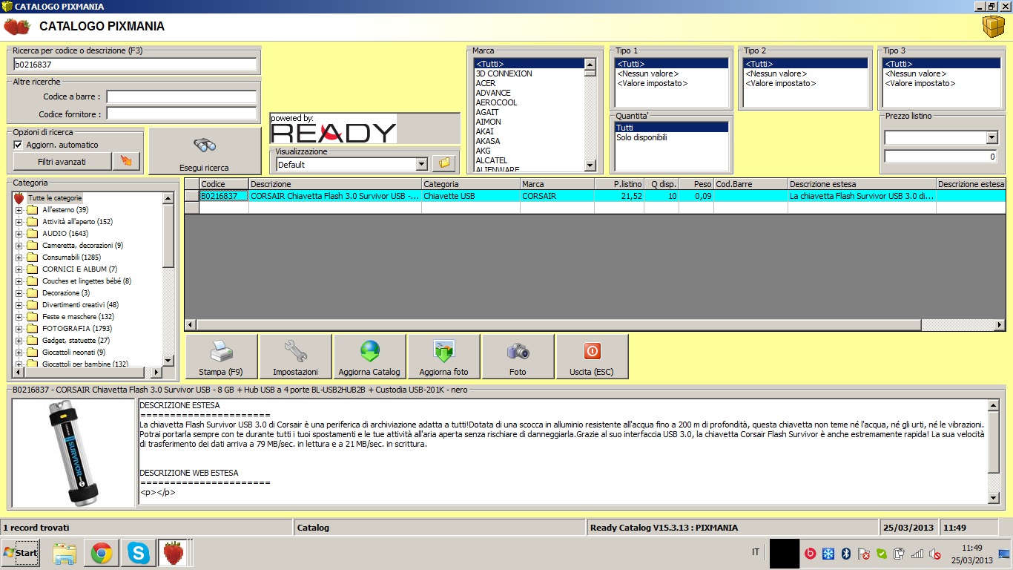Click the Marca list scroll down arrow
The height and width of the screenshot is (570, 1013).
click(x=590, y=166)
